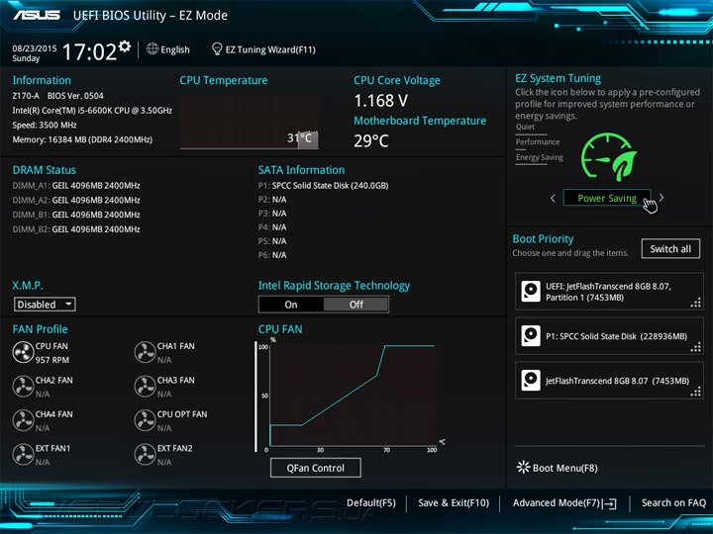Select the EXT FAN1 icon
This screenshot has height=534, width=713.
click(x=23, y=455)
